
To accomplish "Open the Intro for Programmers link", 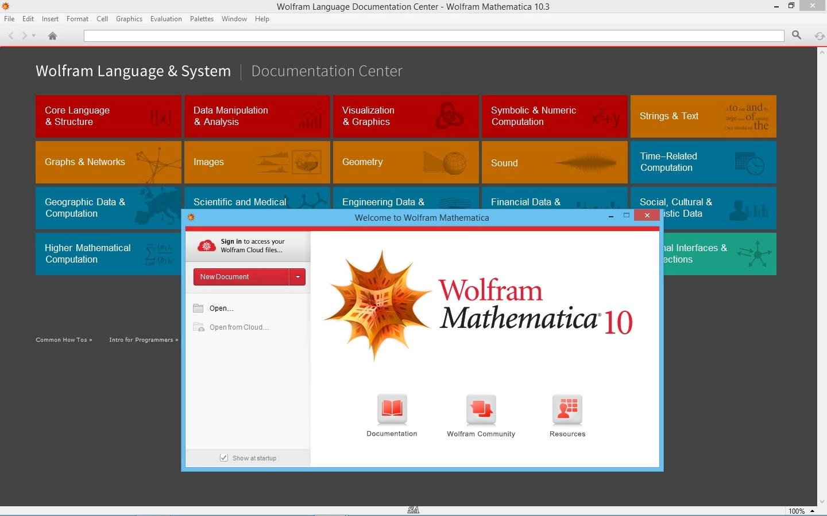I will 144,339.
